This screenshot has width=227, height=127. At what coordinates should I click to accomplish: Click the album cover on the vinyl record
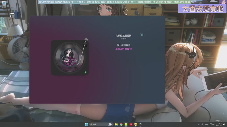pos(69,57)
